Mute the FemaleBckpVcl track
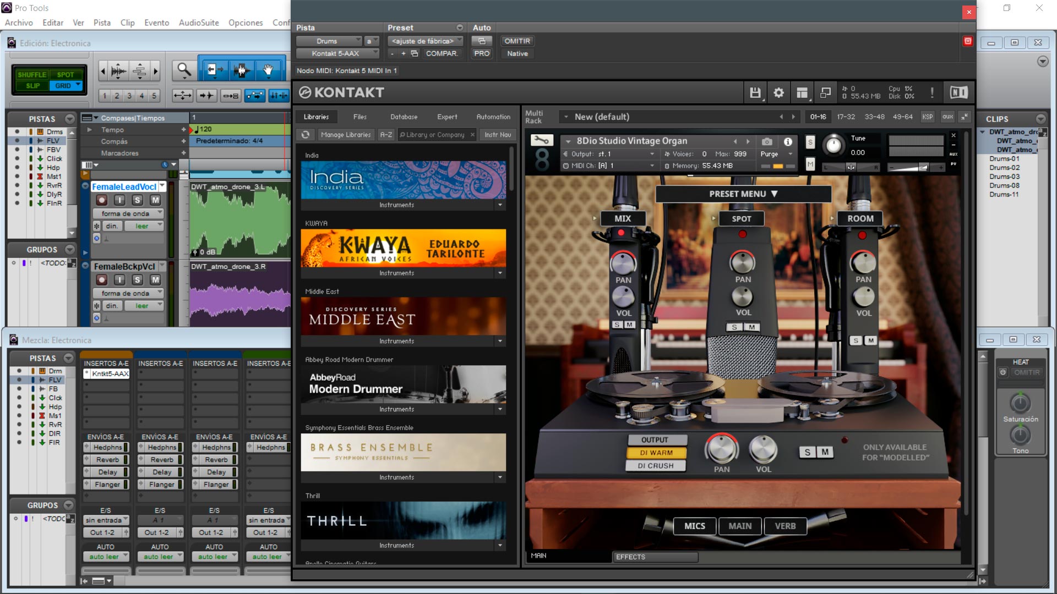Screen dimensions: 1057x594 tap(156, 280)
